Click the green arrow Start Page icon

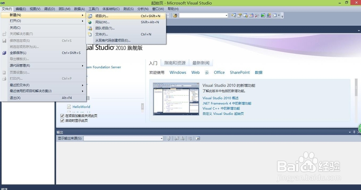click(263, 15)
